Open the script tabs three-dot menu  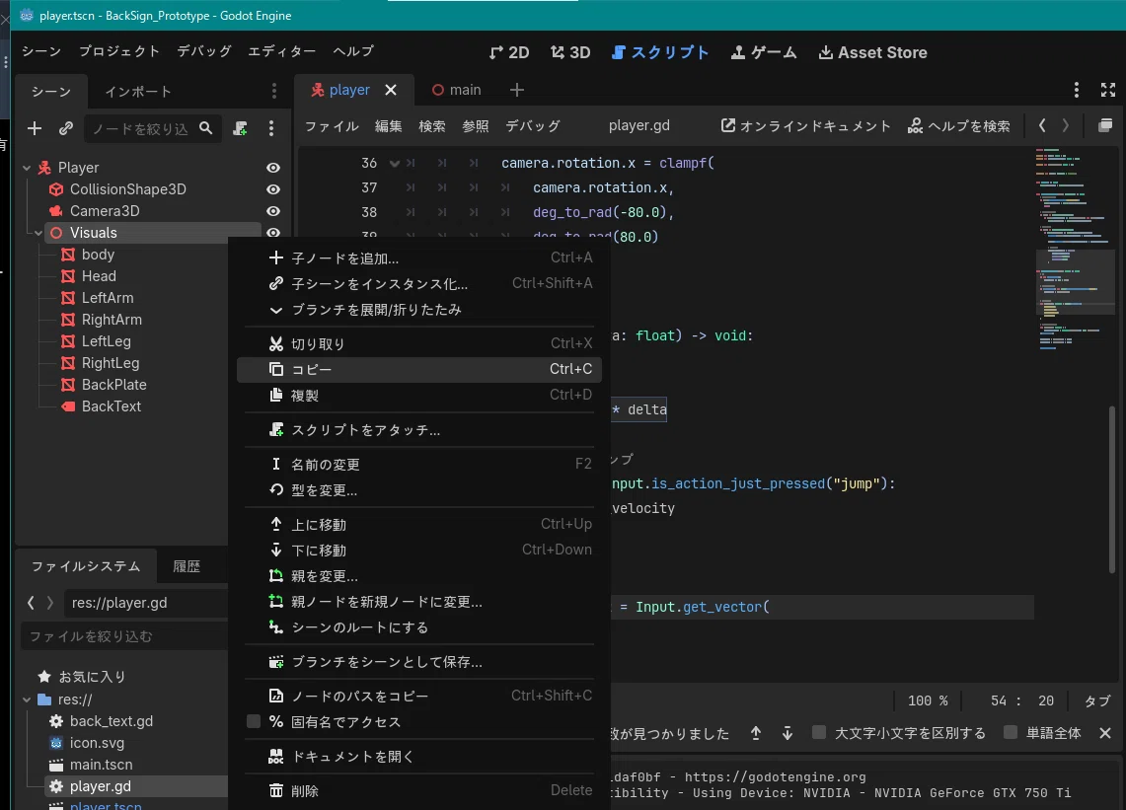pos(1076,90)
